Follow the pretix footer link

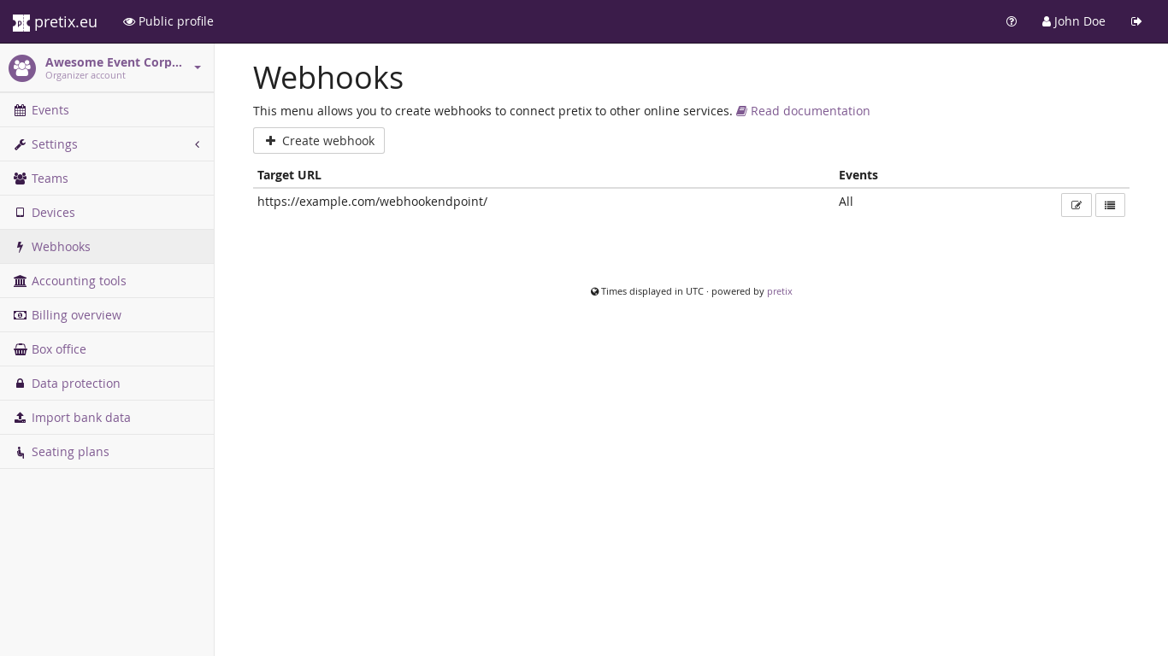pos(779,291)
